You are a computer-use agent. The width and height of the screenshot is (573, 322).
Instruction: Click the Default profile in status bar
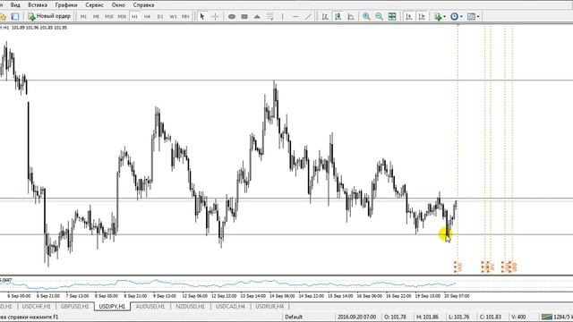point(294,317)
